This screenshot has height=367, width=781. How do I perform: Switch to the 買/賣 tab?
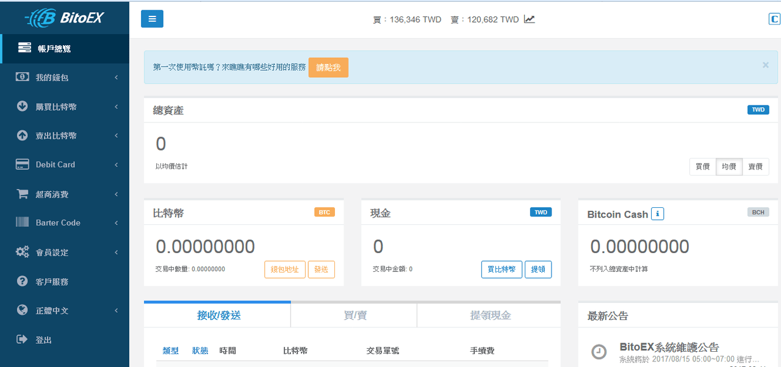(x=355, y=315)
